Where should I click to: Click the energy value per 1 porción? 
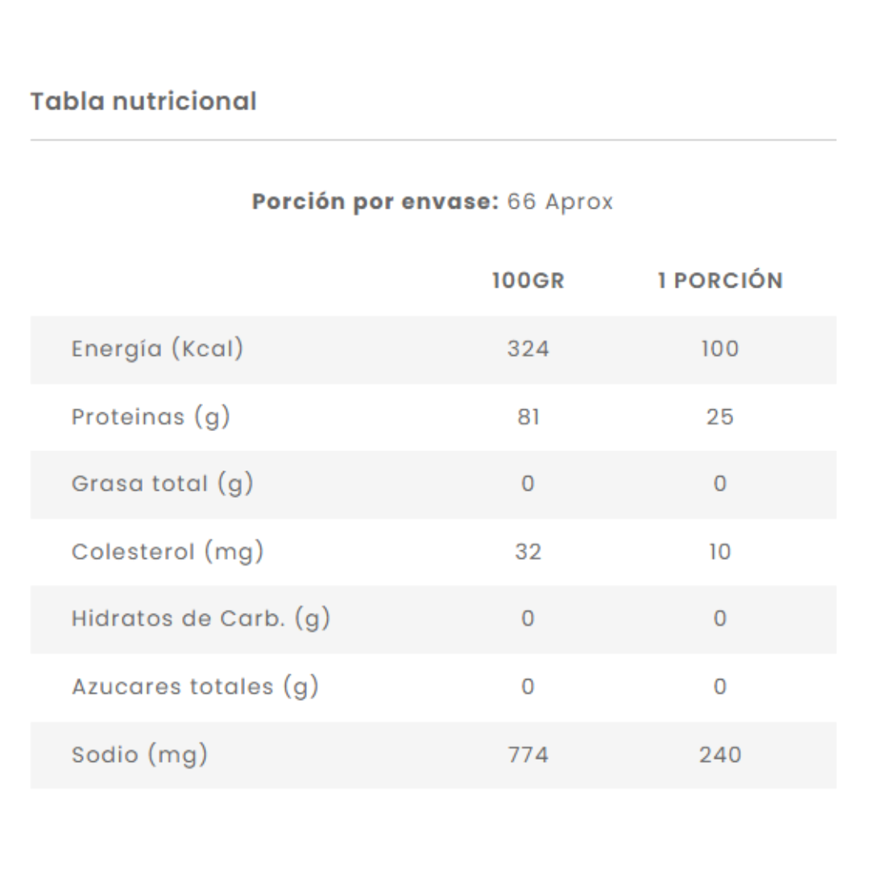(720, 350)
